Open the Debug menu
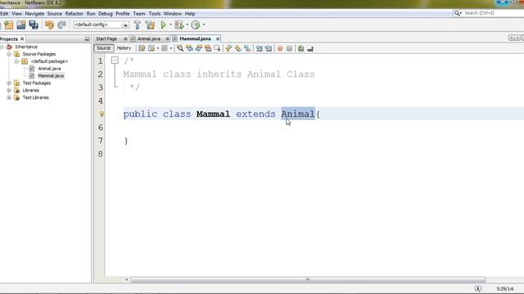524x294 pixels. tap(106, 14)
